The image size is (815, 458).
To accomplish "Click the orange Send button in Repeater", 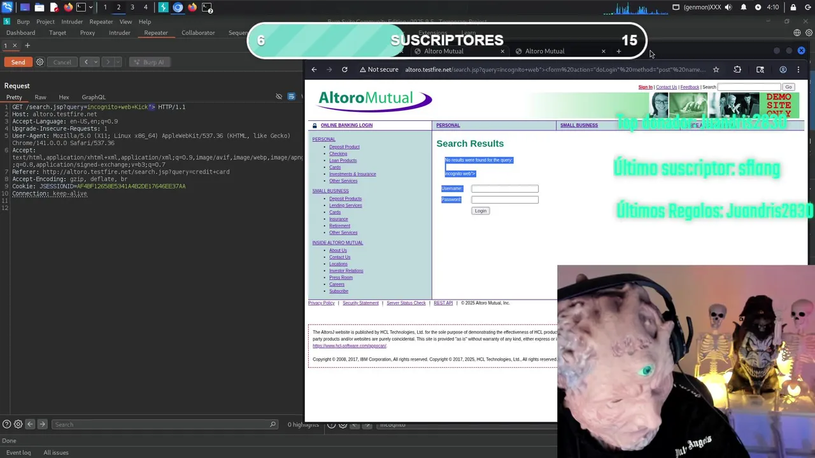I will [18, 62].
